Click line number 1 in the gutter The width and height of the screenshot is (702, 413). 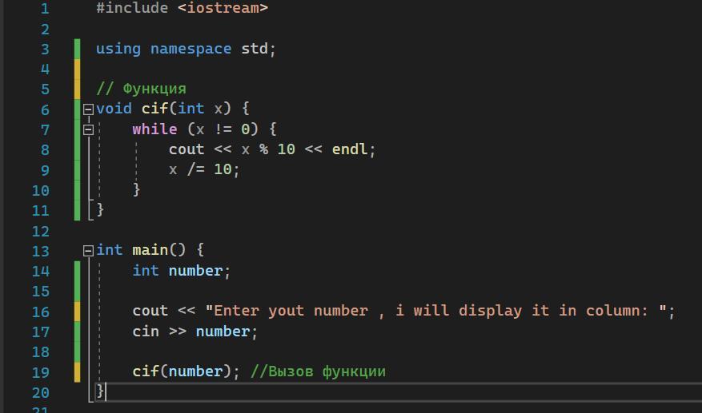(x=45, y=8)
